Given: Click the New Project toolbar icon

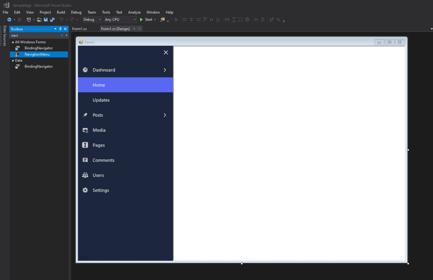Looking at the screenshot, I should tap(29, 20).
